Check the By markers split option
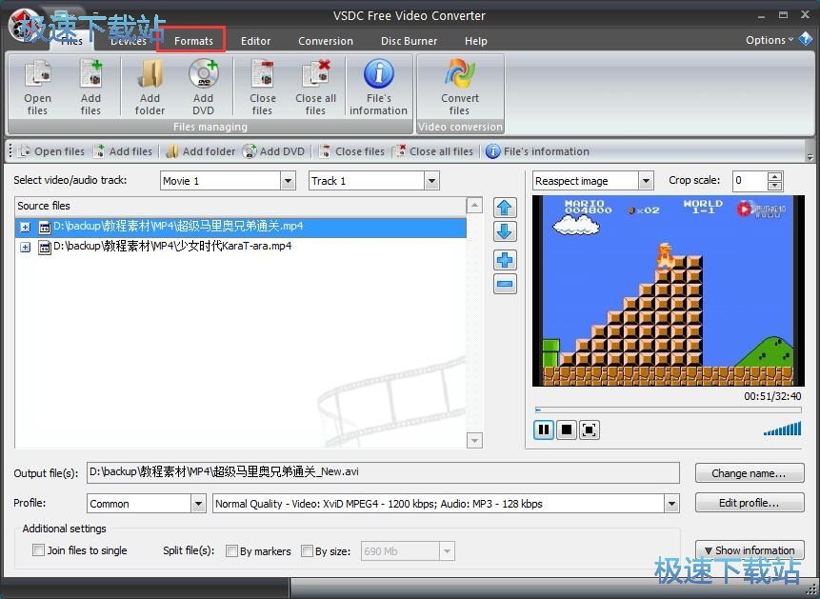 [231, 550]
